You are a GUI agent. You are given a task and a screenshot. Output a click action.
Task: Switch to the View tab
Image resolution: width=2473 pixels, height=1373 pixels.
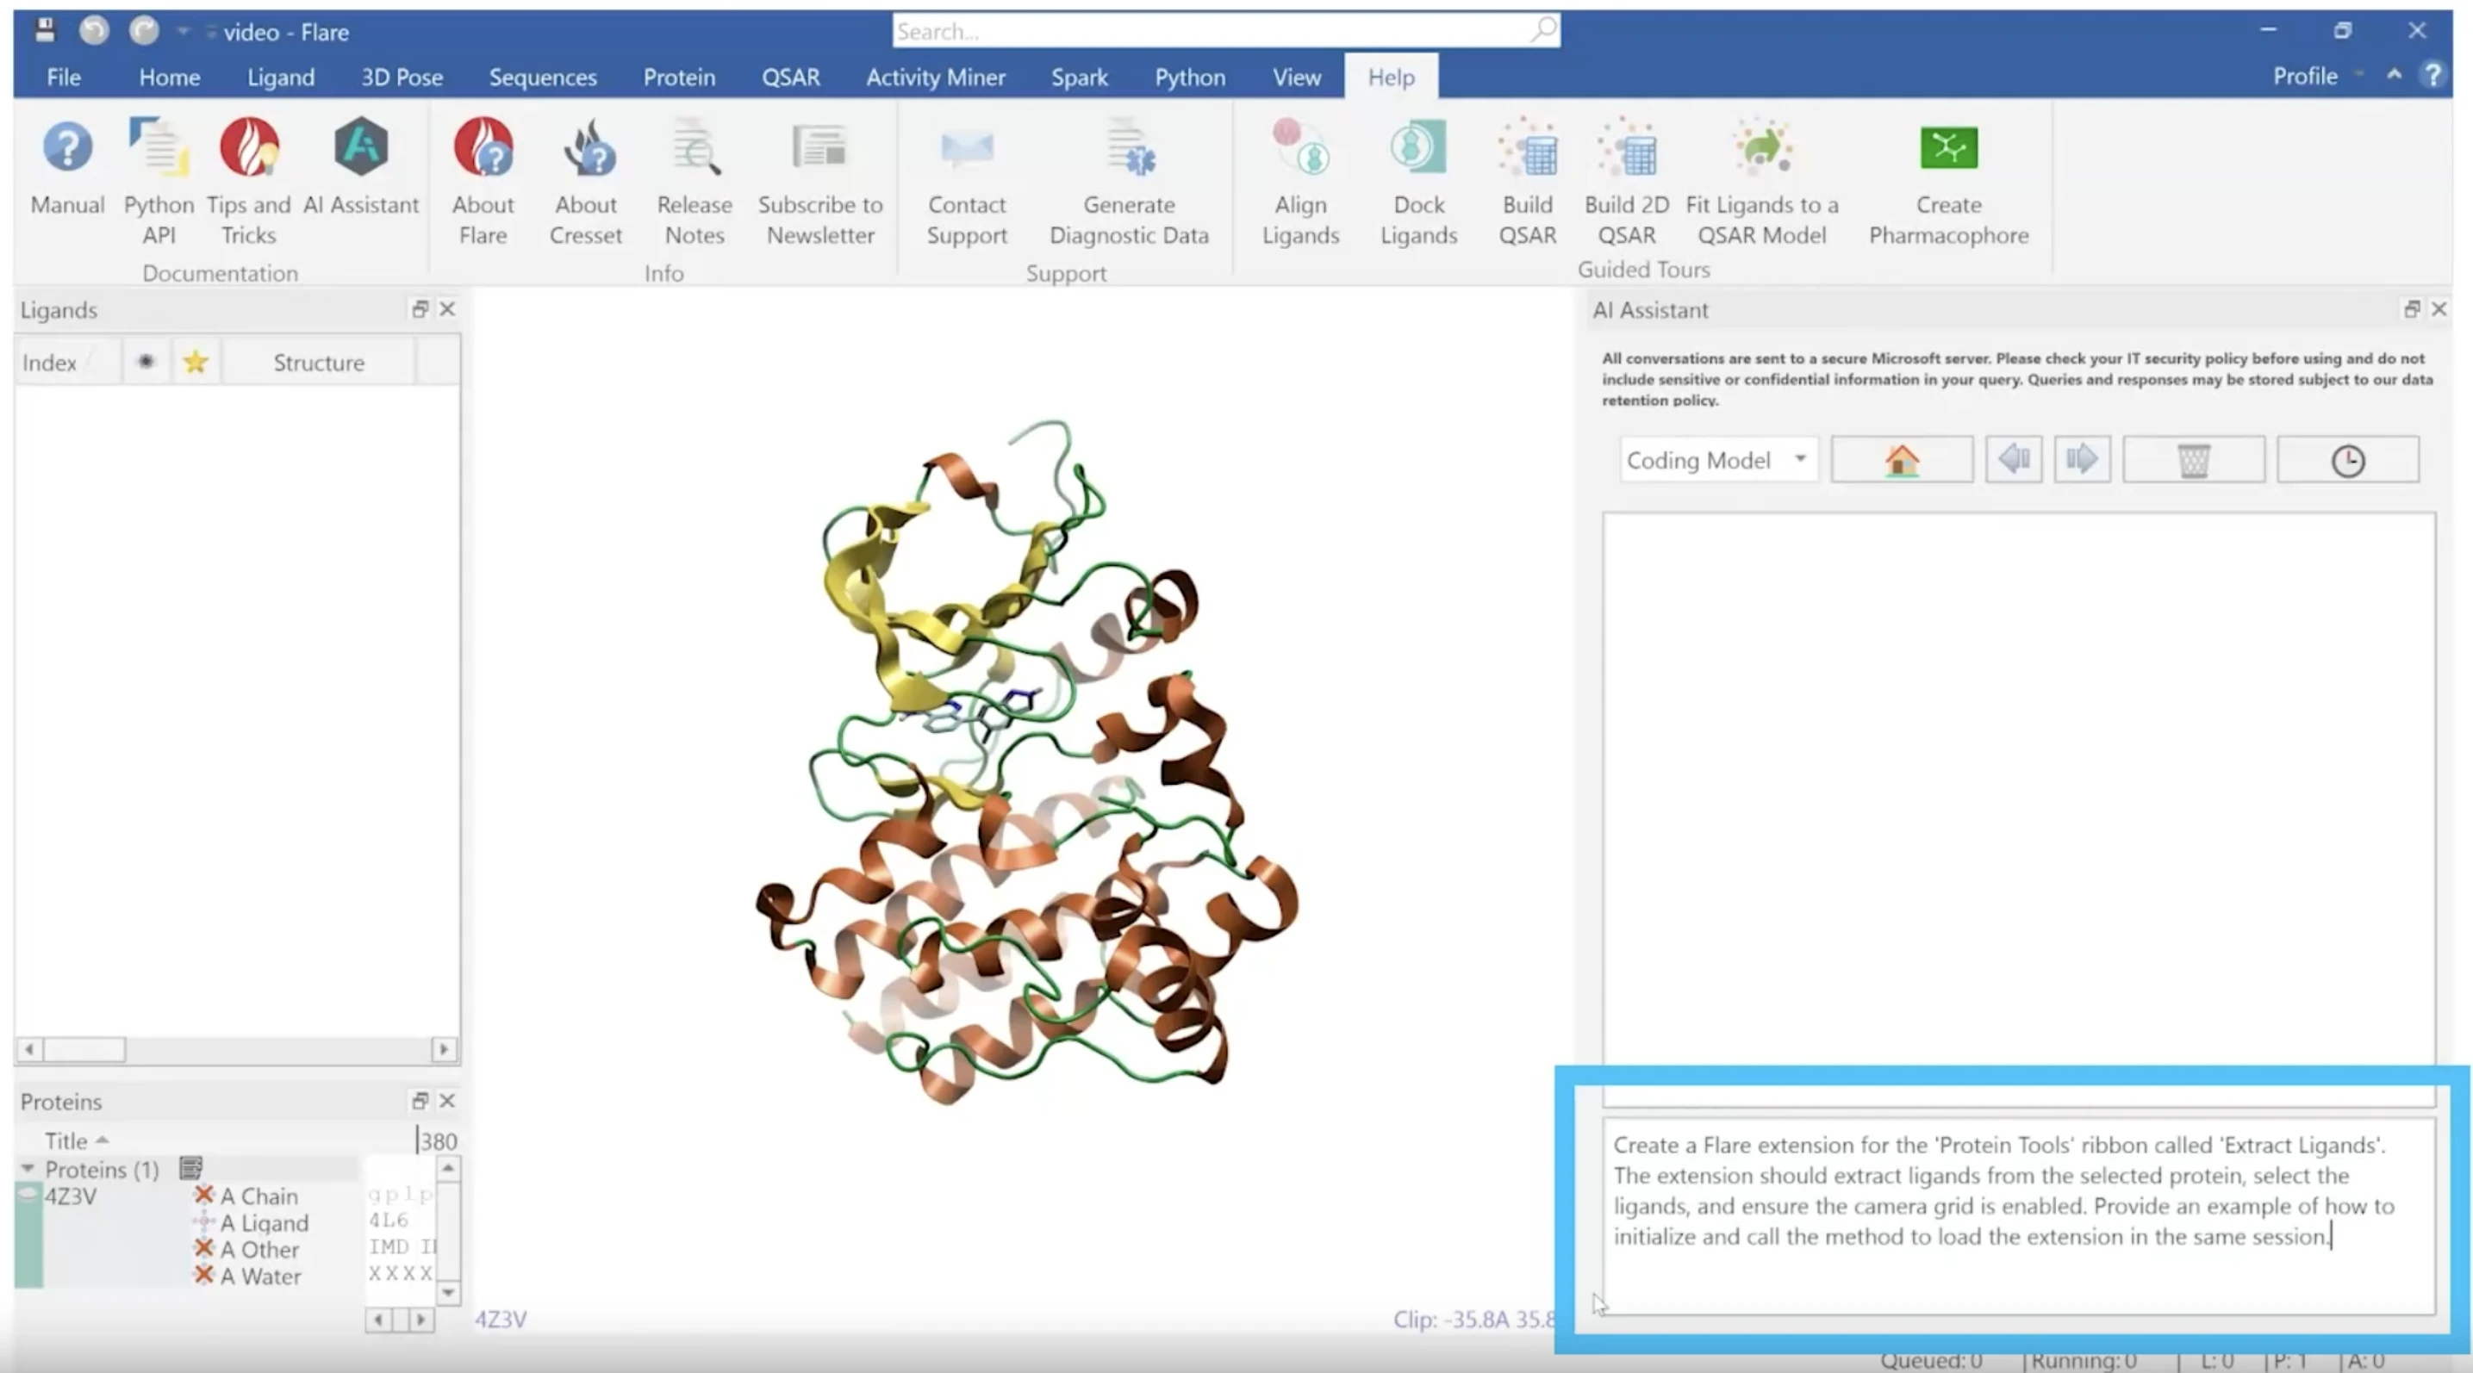coord(1296,77)
